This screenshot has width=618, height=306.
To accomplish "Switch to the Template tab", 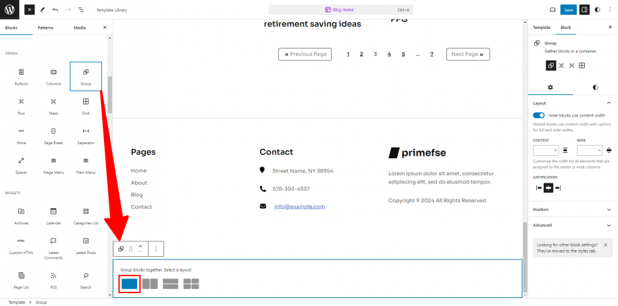I will pyautogui.click(x=542, y=27).
